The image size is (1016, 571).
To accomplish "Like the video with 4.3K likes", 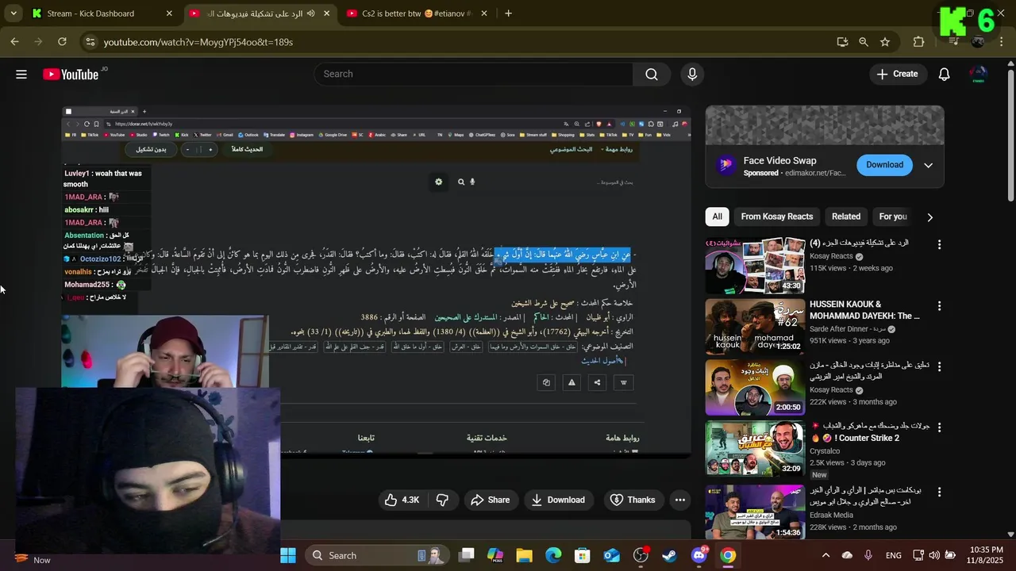I will click(402, 500).
